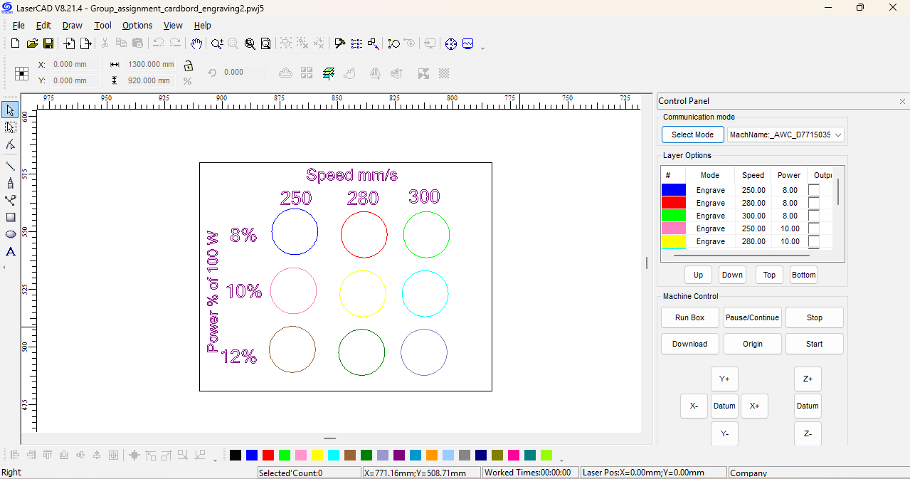The height and width of the screenshot is (479, 910).
Task: Click the Start button
Action: pos(815,344)
